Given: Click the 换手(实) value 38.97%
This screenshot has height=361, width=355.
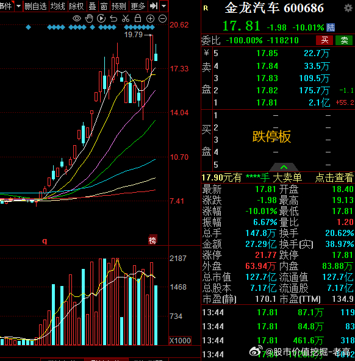Looking at the screenshot, I should click(x=340, y=244).
